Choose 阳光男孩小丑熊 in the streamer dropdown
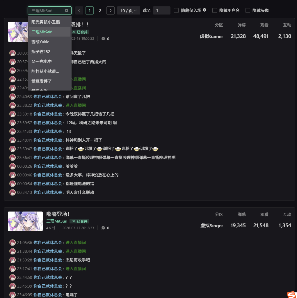The image size is (297, 298). click(50, 22)
